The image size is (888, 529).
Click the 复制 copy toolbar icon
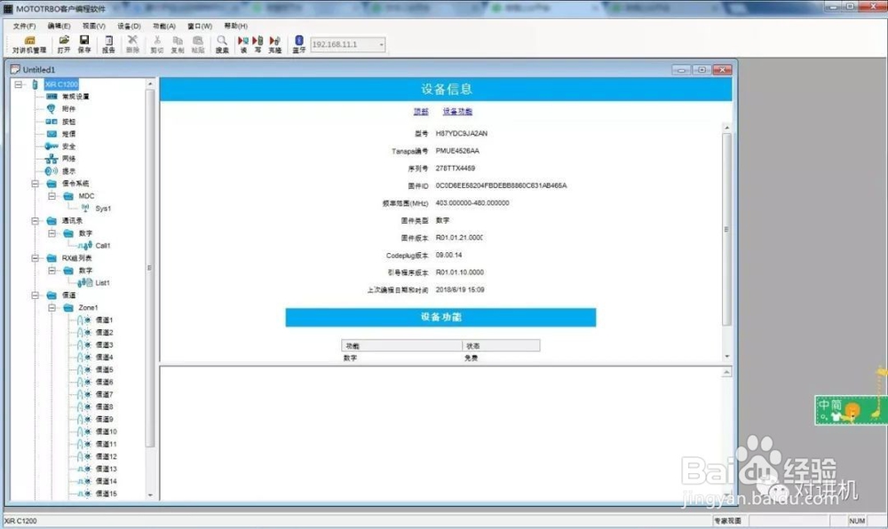tap(178, 44)
